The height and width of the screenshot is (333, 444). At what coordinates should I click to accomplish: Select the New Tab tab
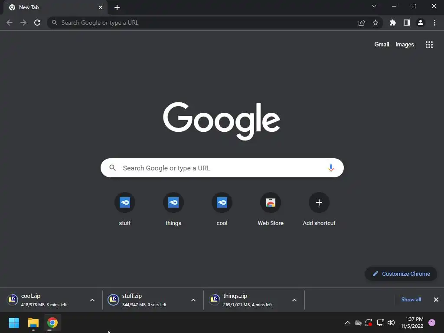click(x=55, y=7)
